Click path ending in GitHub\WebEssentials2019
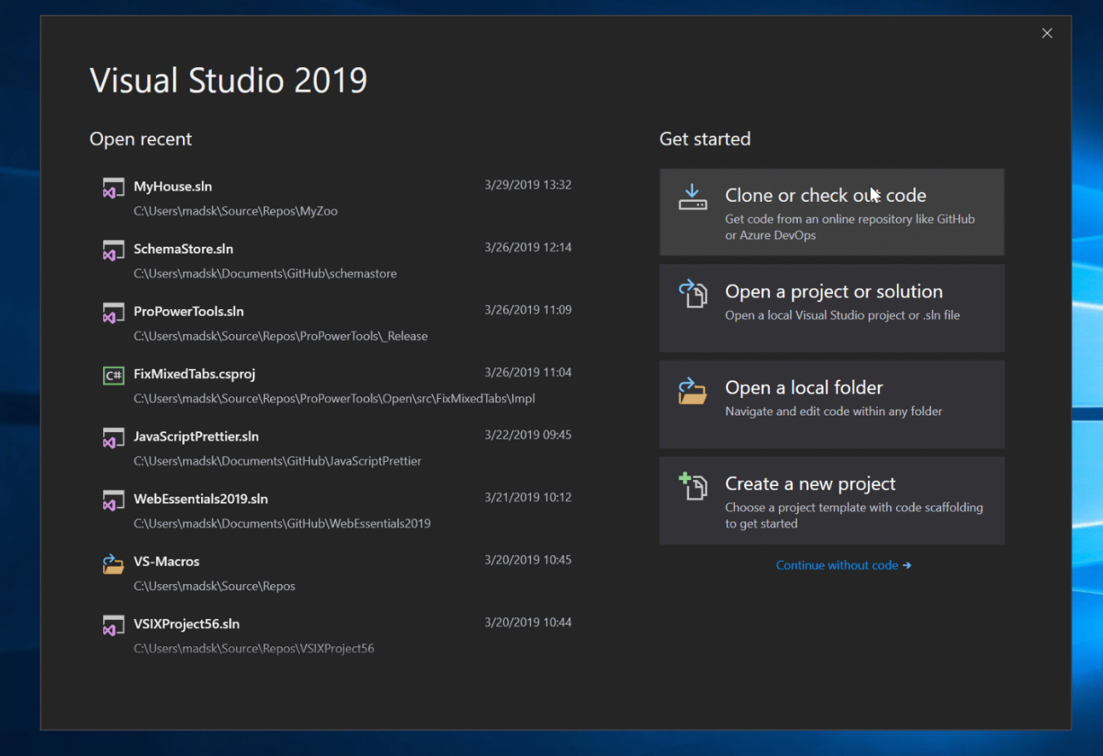 [283, 523]
